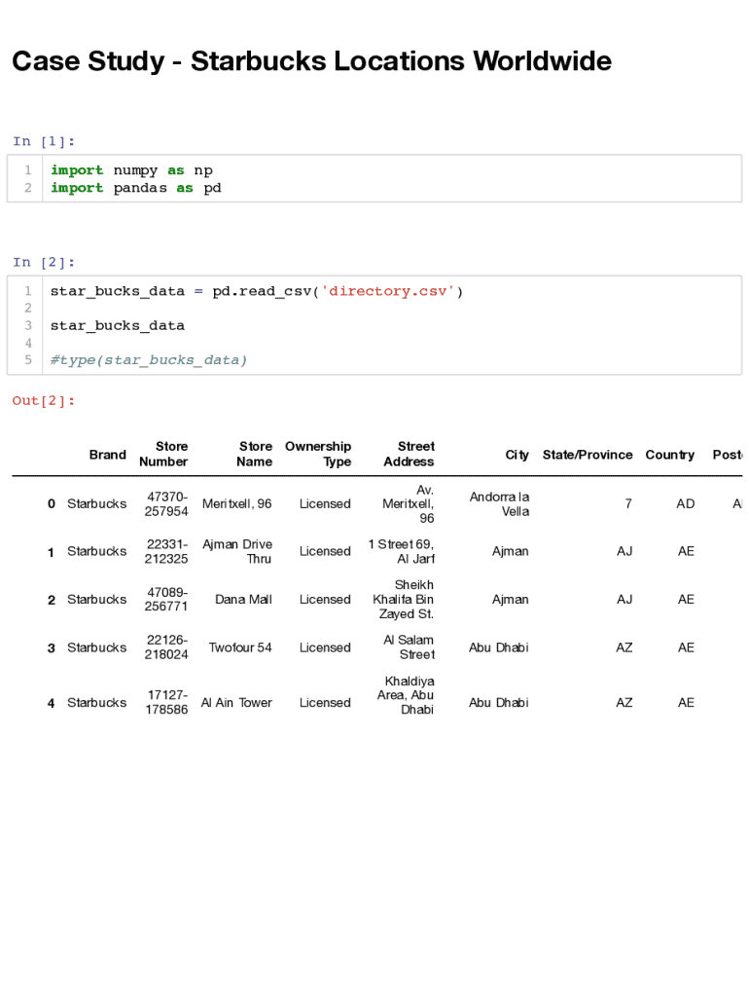Click the 'Twofour 54' store name

click(x=240, y=647)
